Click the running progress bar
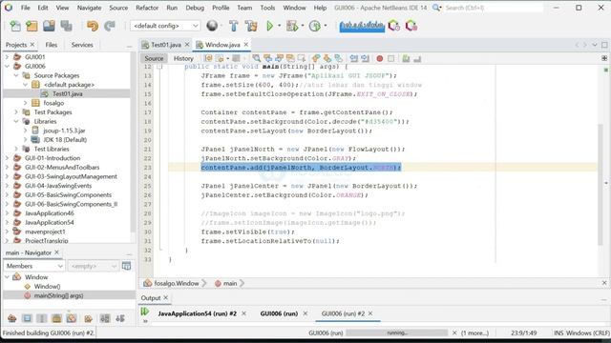Image resolution: width=611 pixels, height=343 pixels. (397, 333)
